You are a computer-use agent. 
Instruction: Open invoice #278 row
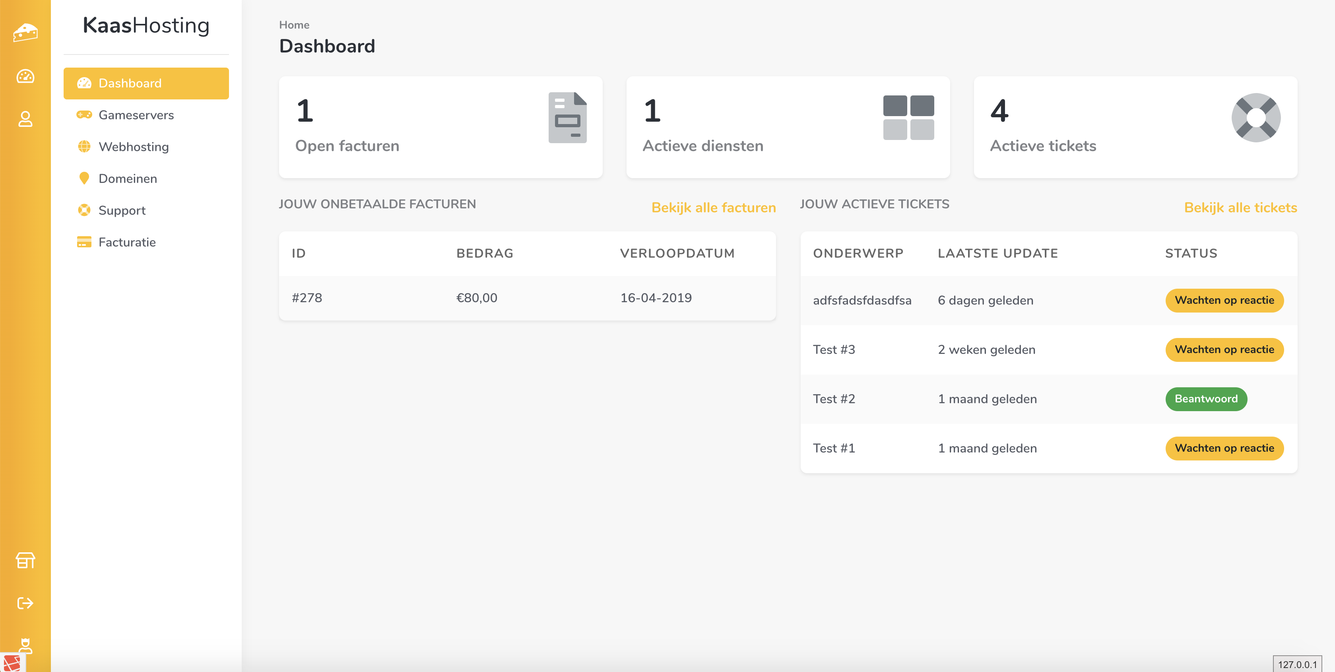307,298
